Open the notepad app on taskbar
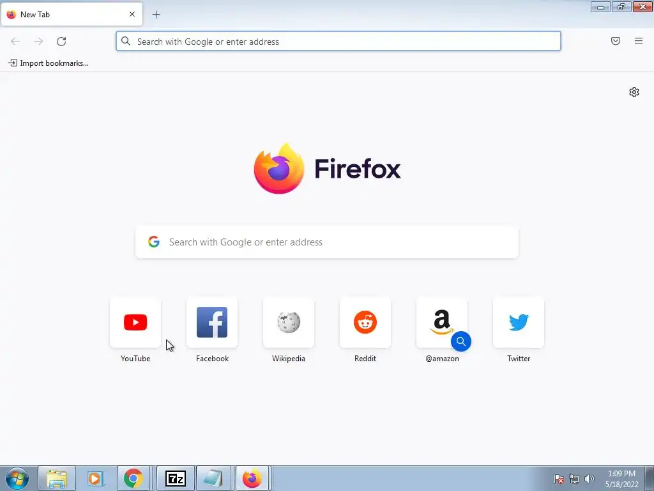 [x=213, y=478]
